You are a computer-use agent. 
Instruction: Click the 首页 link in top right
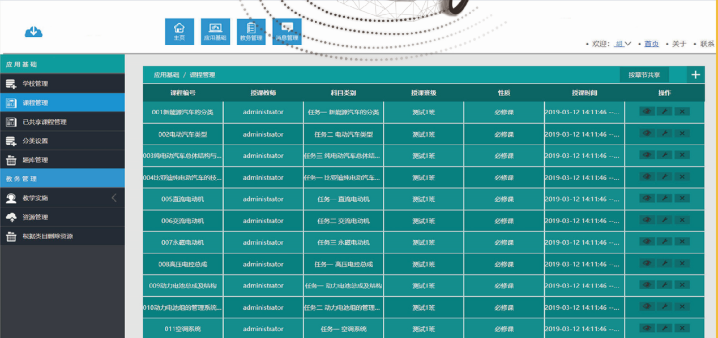pos(651,44)
